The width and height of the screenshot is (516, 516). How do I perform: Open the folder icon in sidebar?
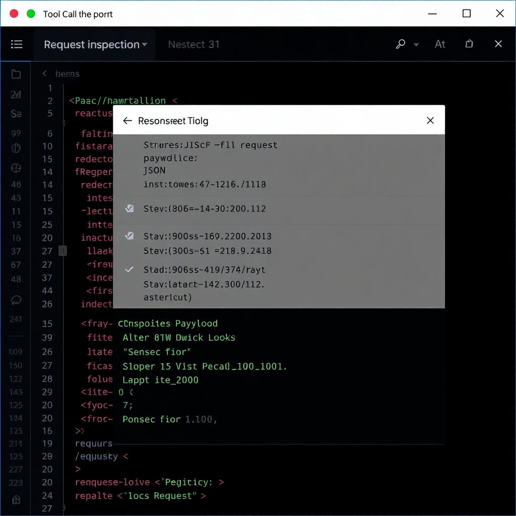click(16, 74)
